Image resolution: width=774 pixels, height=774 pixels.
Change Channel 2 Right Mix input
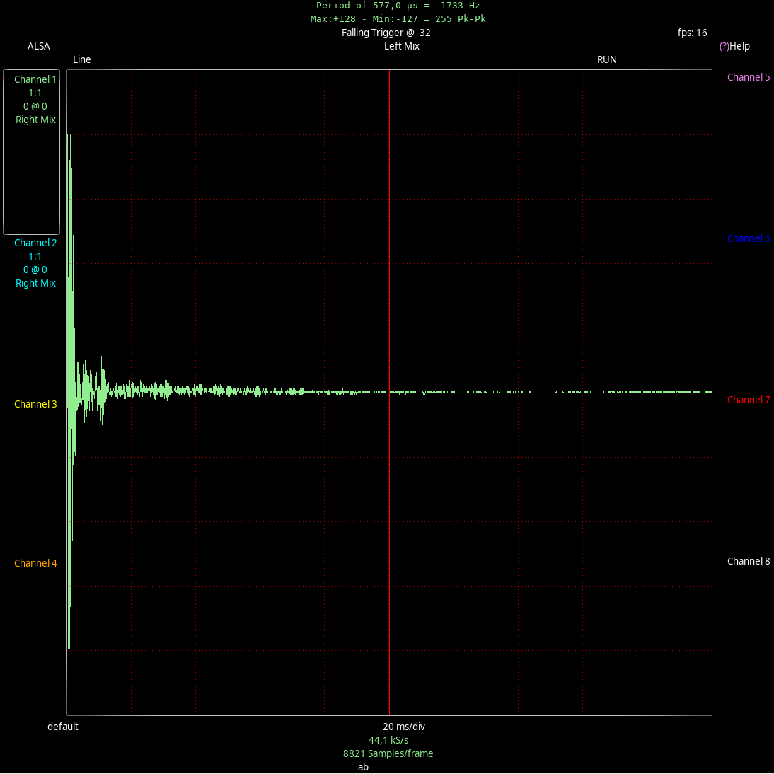pyautogui.click(x=35, y=283)
